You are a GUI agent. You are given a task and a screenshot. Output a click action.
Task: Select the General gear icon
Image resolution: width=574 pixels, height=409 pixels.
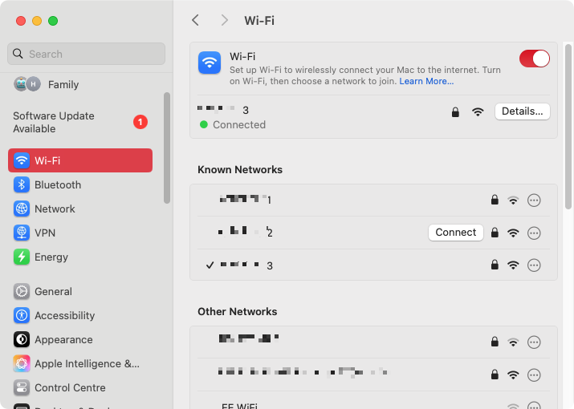(x=22, y=292)
